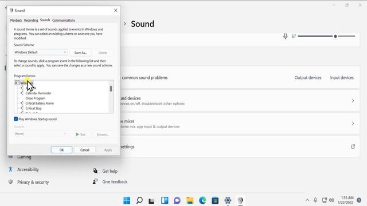Click the Get help icon

click(x=95, y=171)
